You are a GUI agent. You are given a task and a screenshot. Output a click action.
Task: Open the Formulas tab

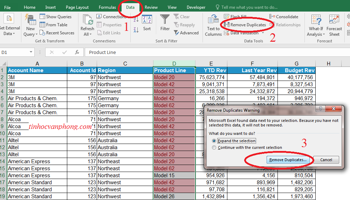[107, 7]
